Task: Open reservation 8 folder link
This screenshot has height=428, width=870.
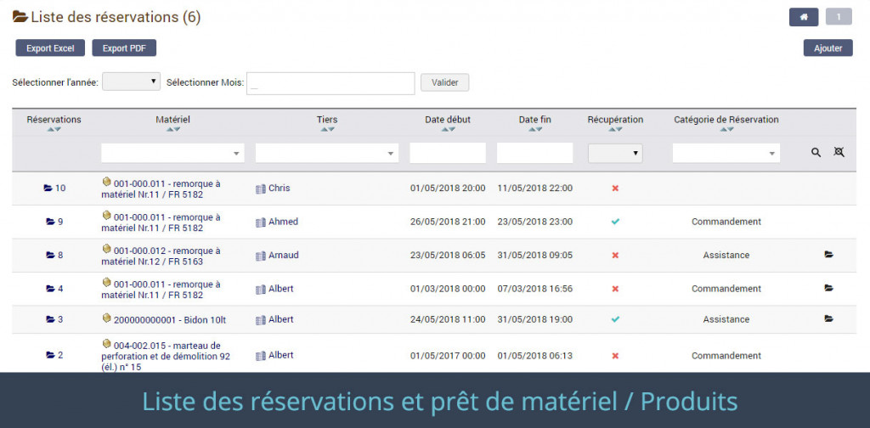Action: (54, 256)
